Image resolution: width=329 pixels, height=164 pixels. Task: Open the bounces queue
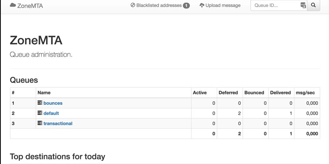pos(53,103)
